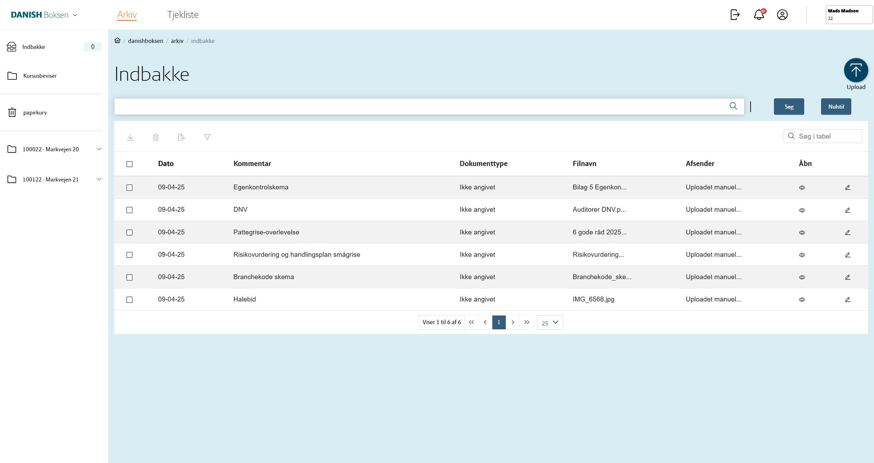
Task: Click the Upload arrow button
Action: [856, 70]
